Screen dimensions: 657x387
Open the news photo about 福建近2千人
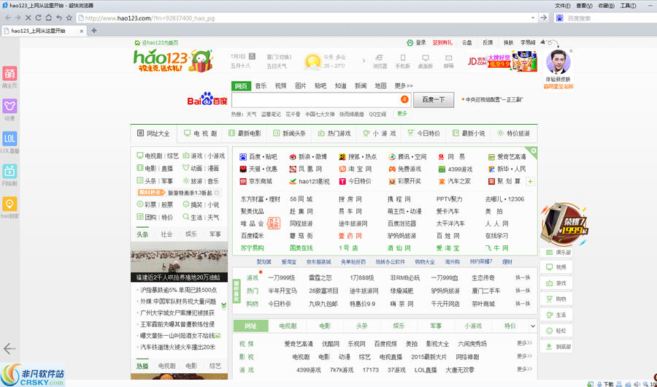(x=179, y=261)
